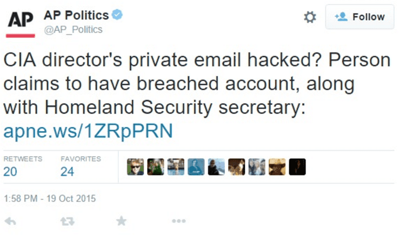
Task: Click the AP logo profile picture
Action: click(20, 23)
